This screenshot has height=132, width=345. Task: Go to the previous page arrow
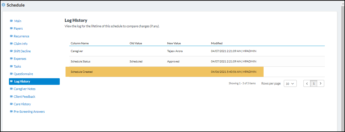[307, 83]
